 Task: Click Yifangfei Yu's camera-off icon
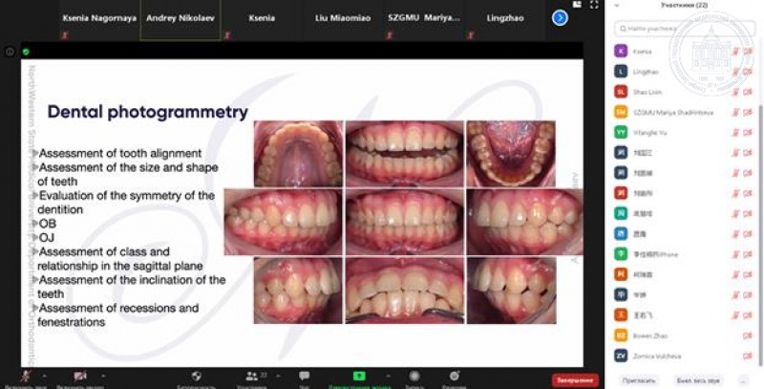pyautogui.click(x=748, y=133)
